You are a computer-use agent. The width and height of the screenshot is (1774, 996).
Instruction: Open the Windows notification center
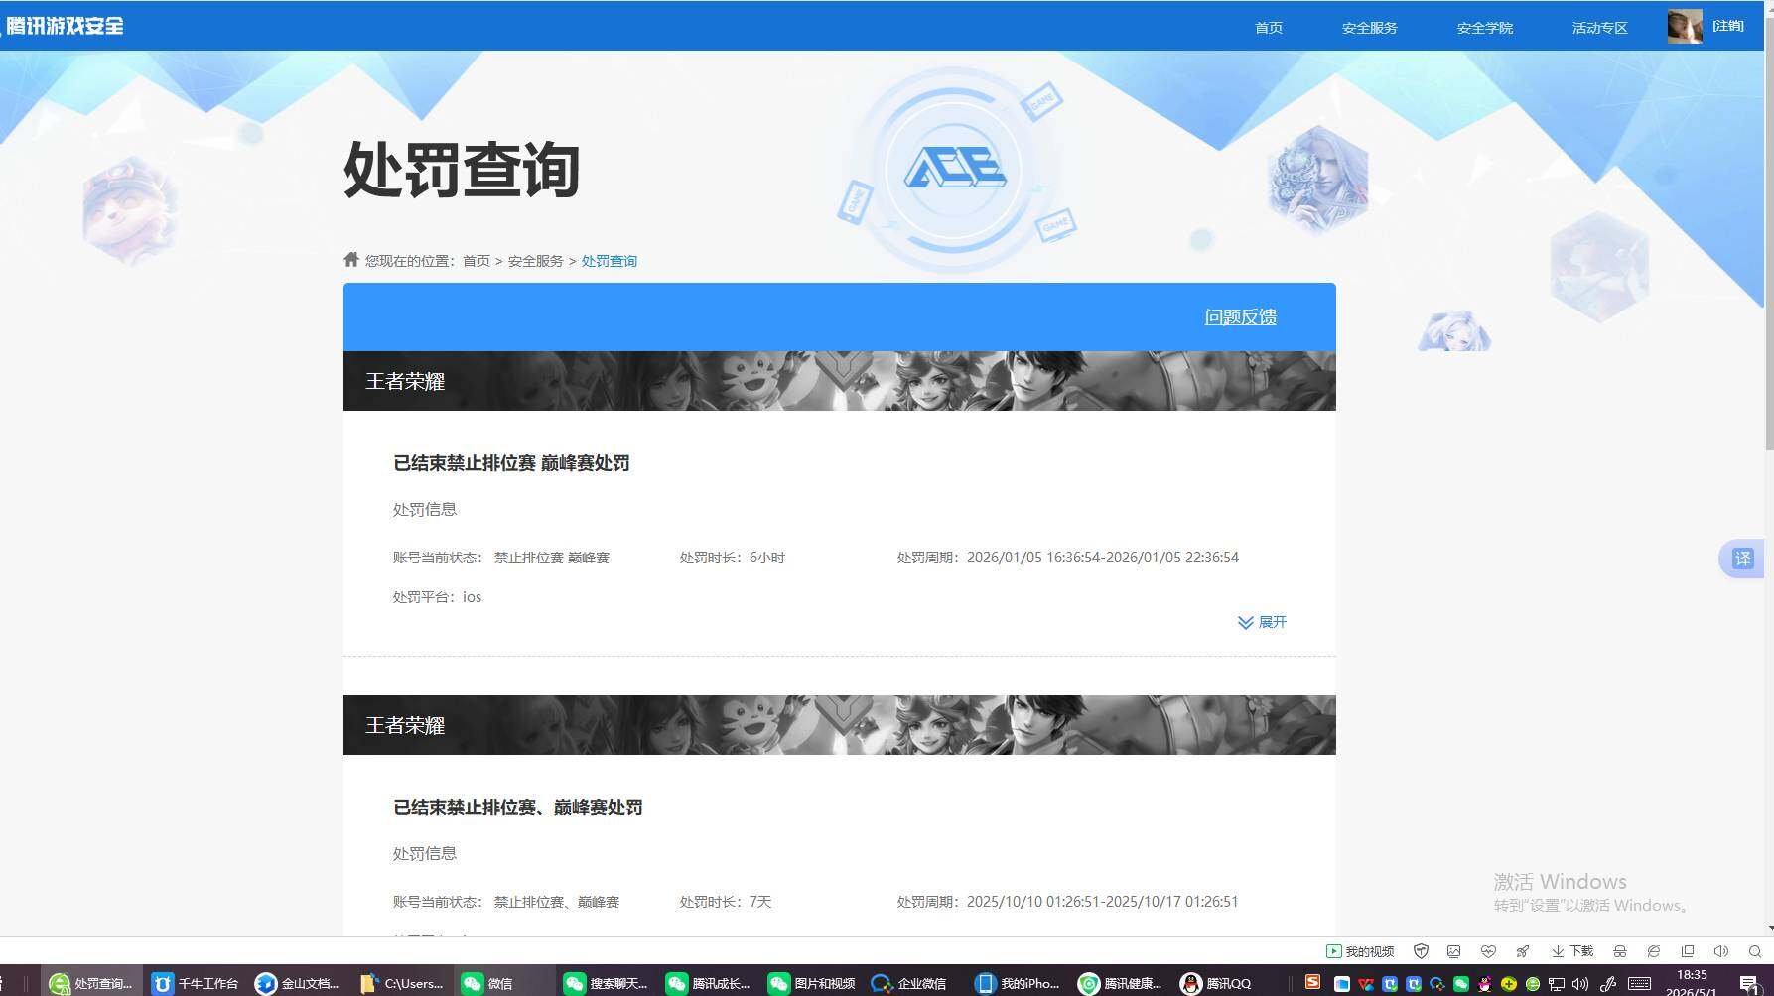tap(1750, 983)
